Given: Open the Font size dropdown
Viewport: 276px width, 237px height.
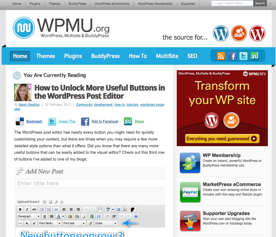Looking at the screenshot, I should pos(74,223).
